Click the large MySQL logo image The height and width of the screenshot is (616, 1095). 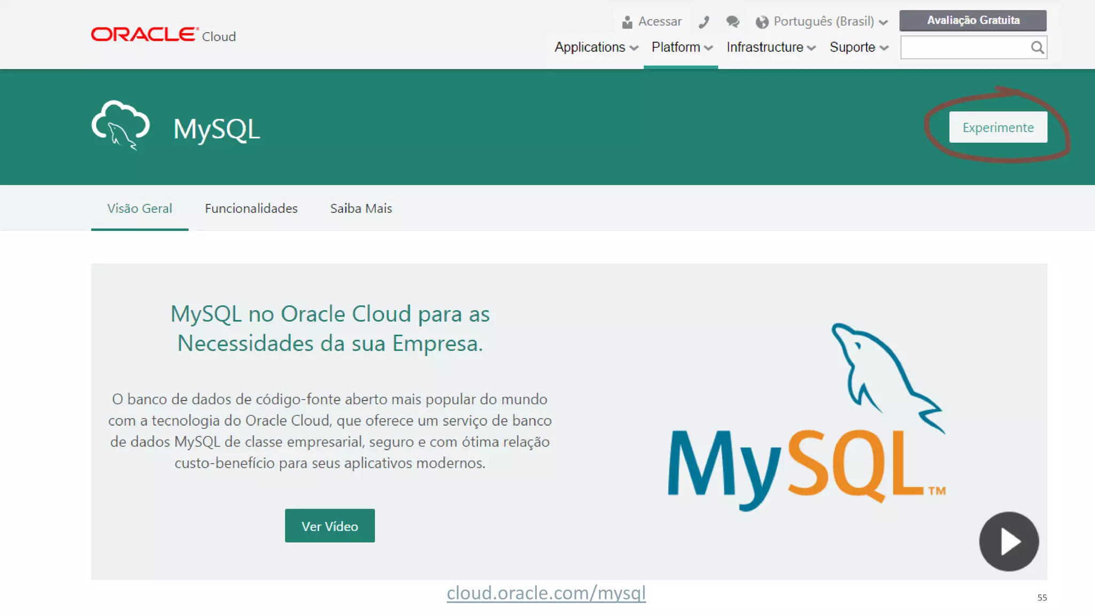pos(806,417)
